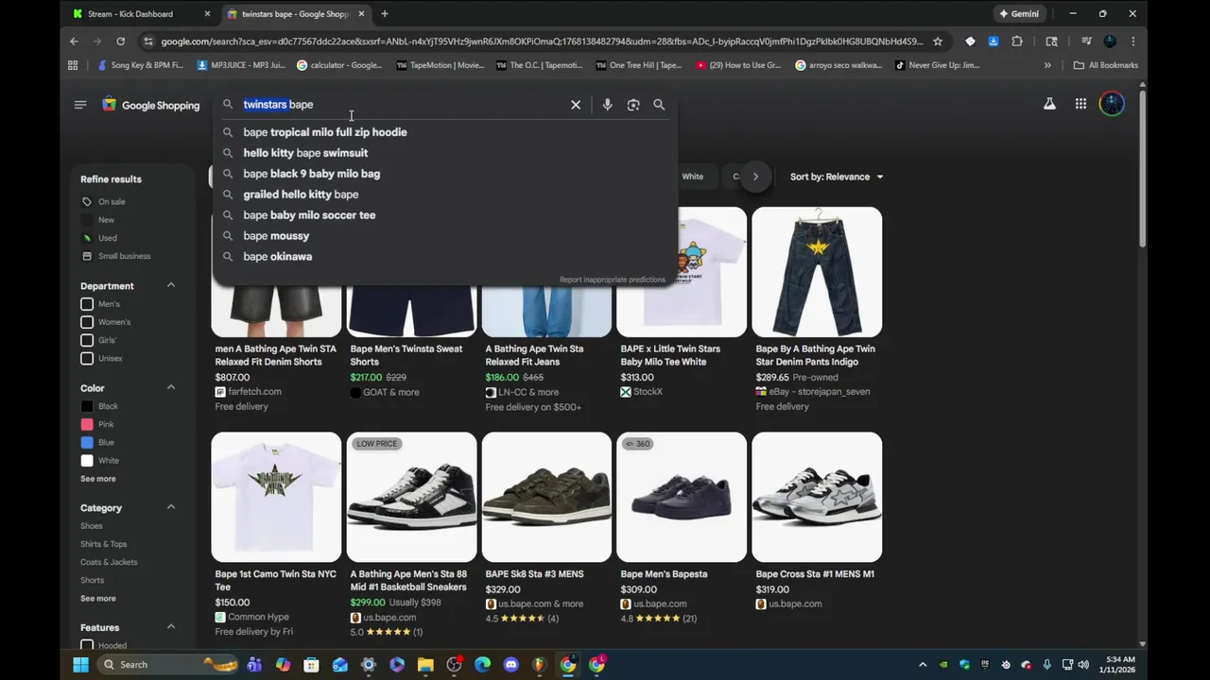The height and width of the screenshot is (680, 1210).
Task: Open the Windows Start menu
Action: tap(80, 665)
